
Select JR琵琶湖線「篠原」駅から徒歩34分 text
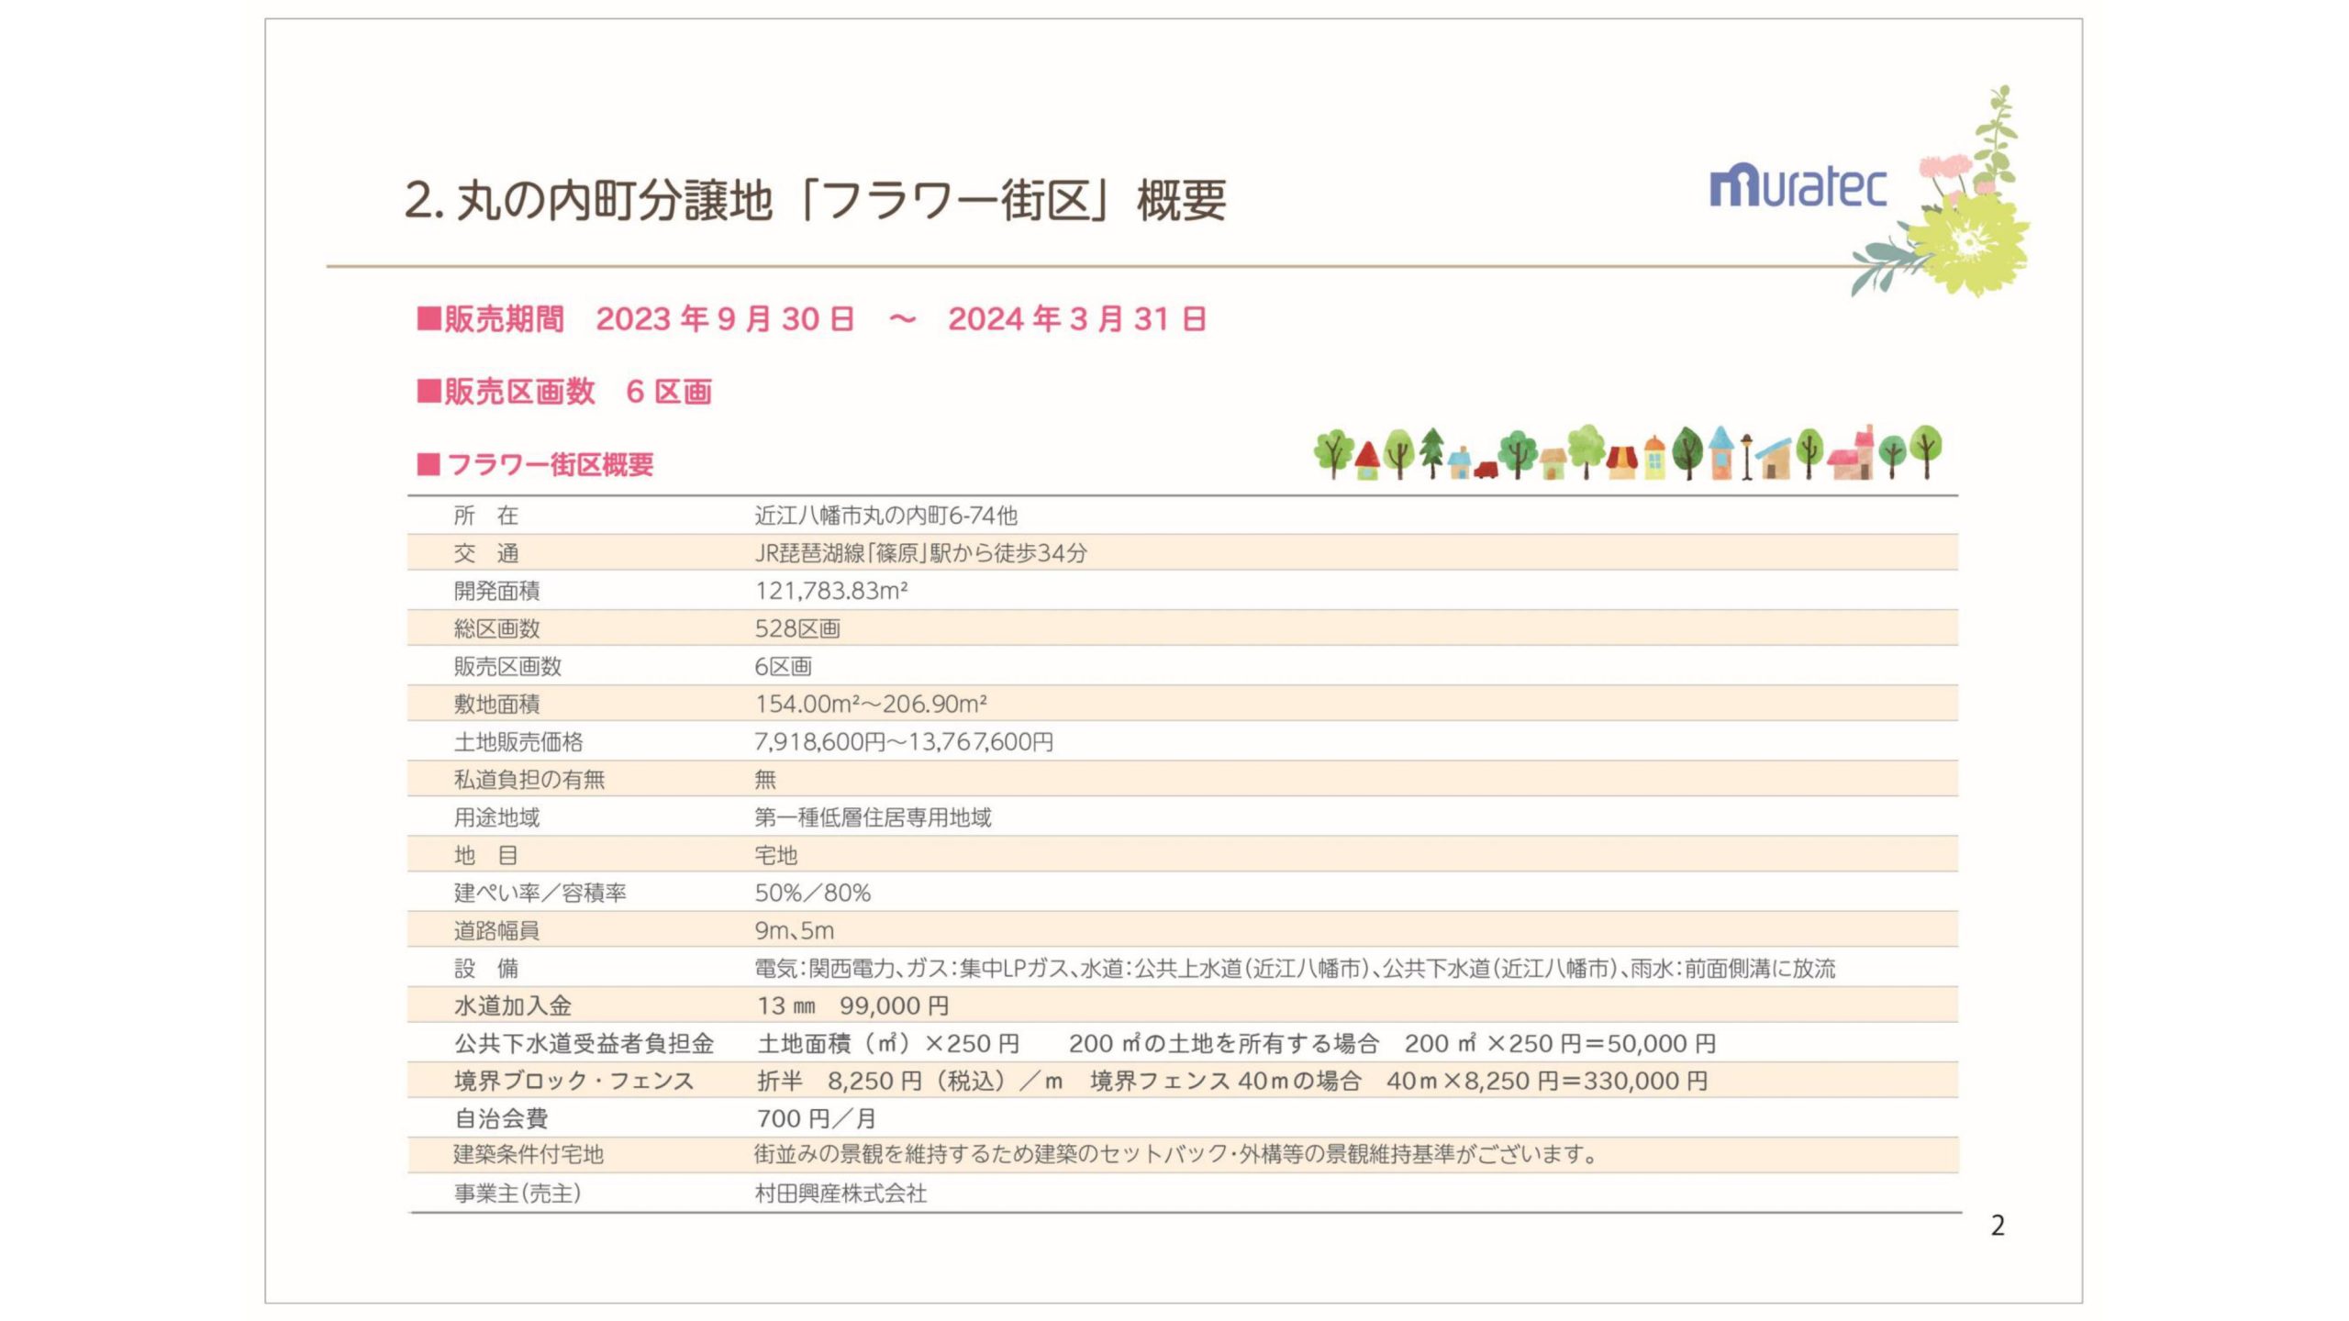click(x=920, y=553)
